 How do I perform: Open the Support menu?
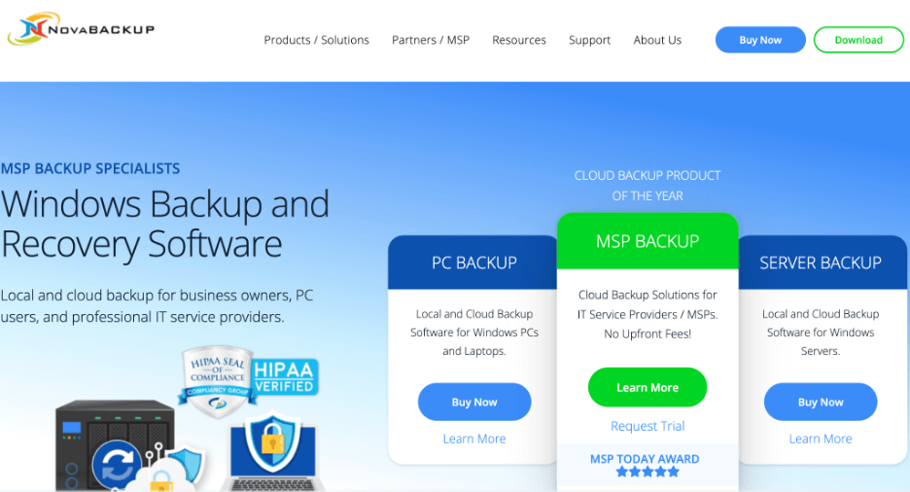click(589, 40)
